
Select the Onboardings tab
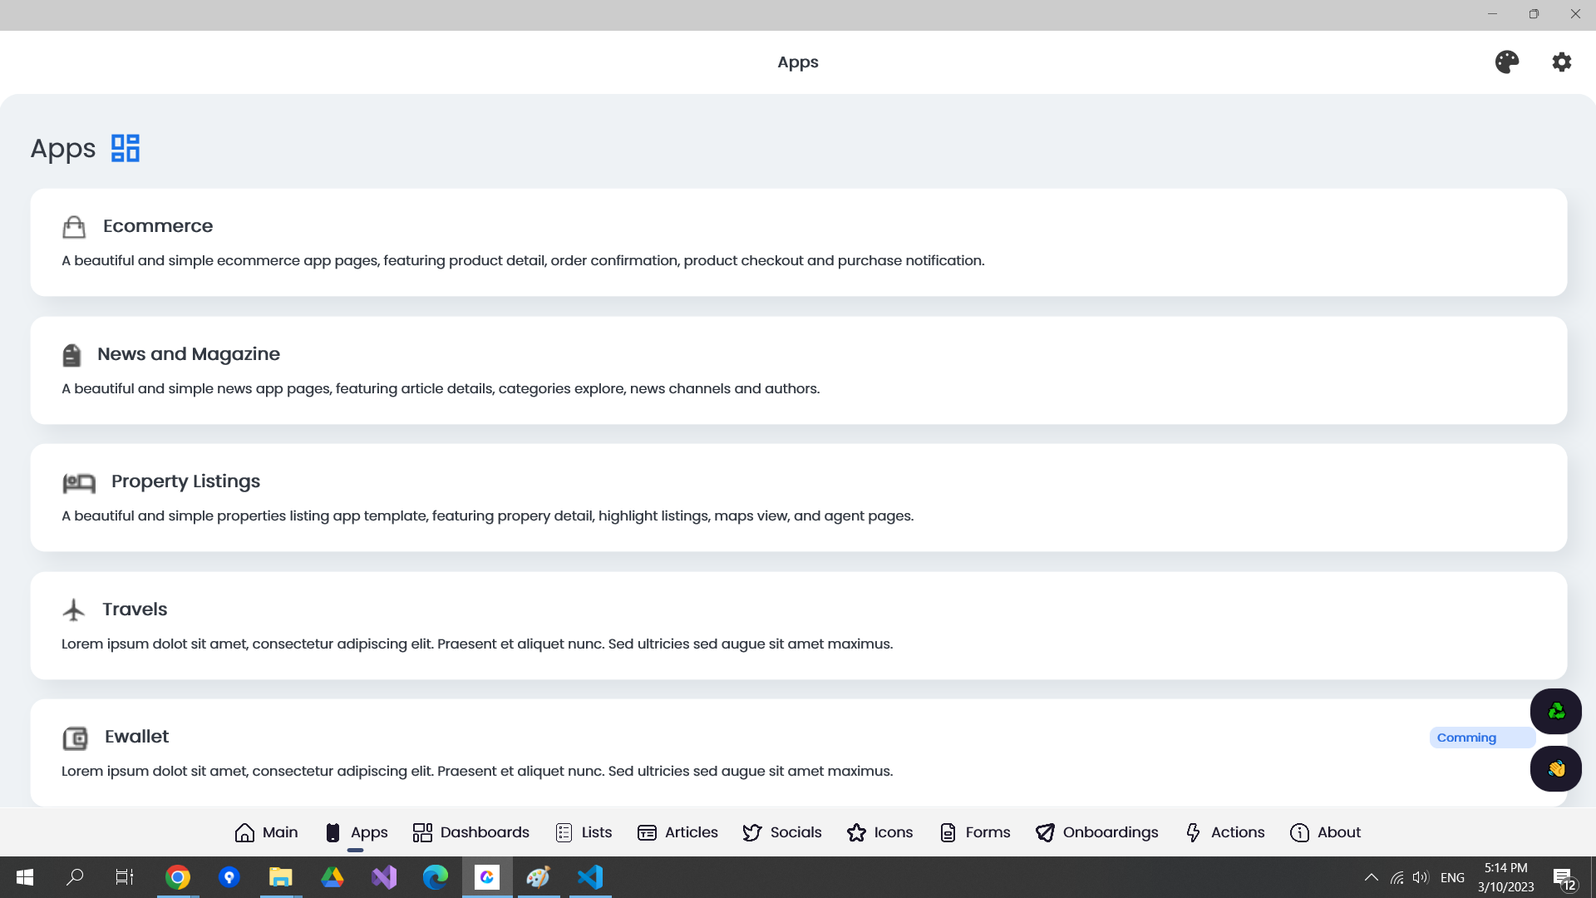1096,832
